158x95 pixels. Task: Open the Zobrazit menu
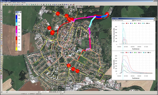tap(10, 3)
